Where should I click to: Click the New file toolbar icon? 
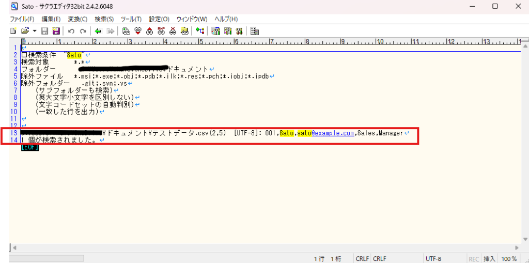(x=13, y=31)
